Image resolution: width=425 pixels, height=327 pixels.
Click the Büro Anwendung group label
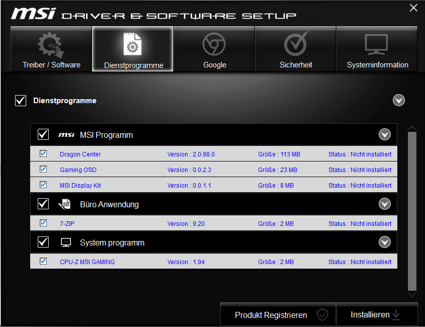coord(109,204)
